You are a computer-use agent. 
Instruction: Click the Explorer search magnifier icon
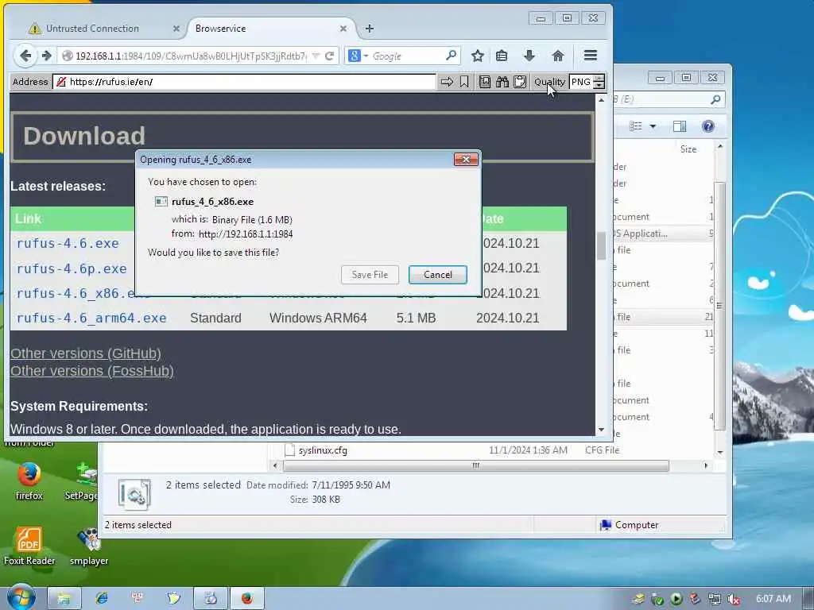tap(715, 99)
